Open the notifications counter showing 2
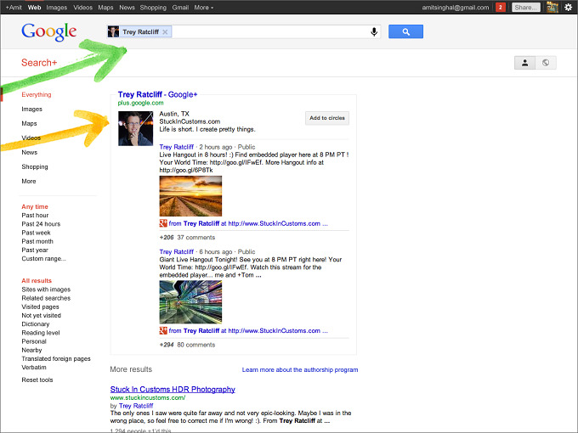578x433 pixels. tap(500, 7)
